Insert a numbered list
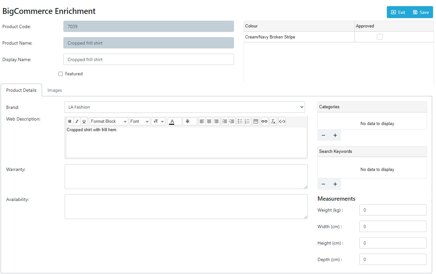 point(247,121)
